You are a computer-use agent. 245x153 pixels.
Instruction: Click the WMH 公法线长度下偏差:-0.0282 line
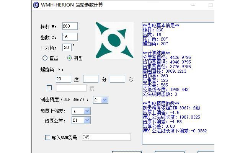point(175,131)
